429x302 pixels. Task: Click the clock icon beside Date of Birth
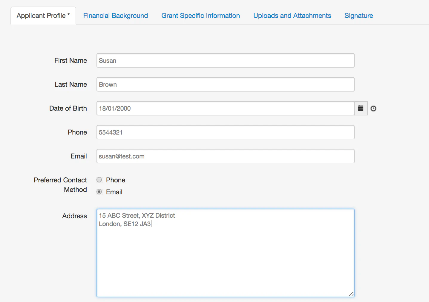[x=373, y=108]
